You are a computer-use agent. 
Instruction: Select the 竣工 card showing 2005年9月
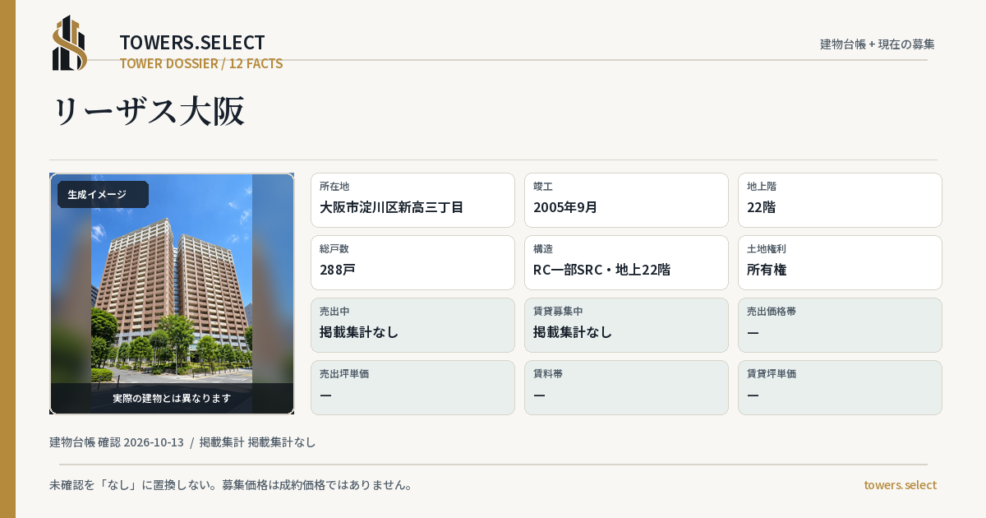[626, 200]
